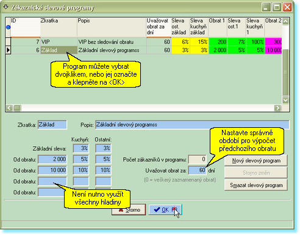
Task: Click the yellow 6% discount cell
Action: (180, 42)
